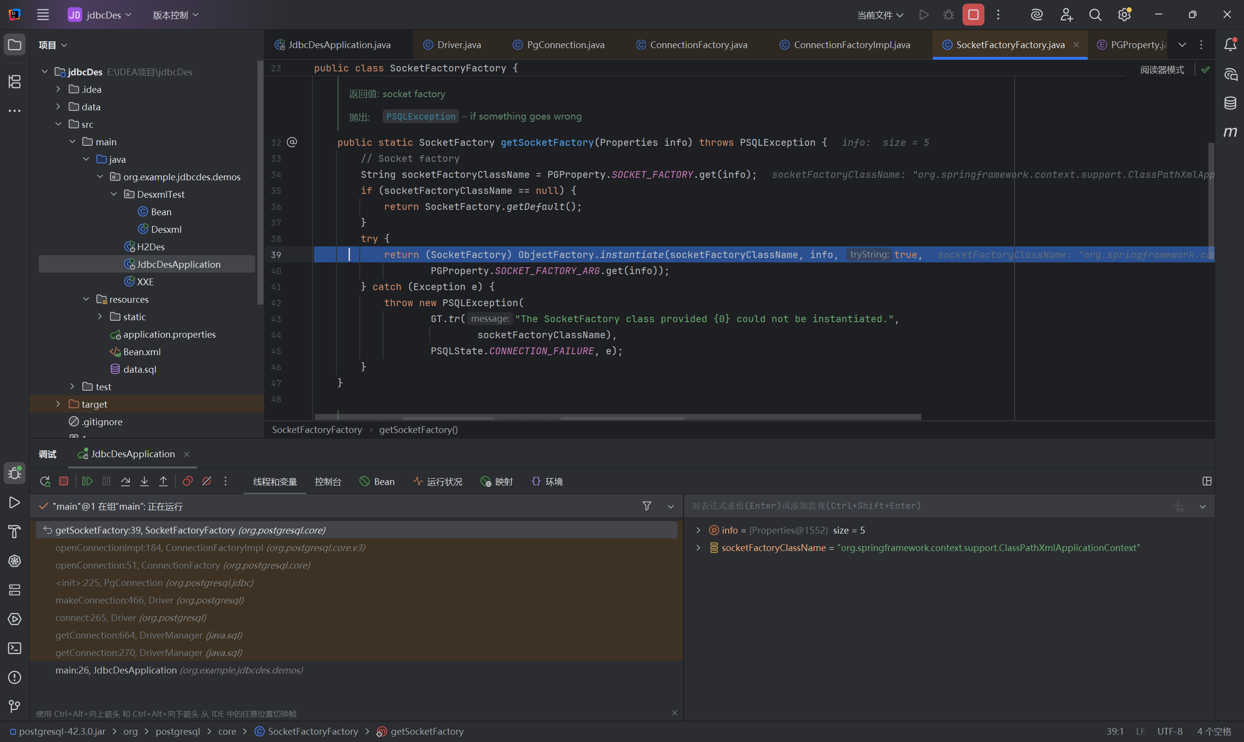Open the 控制台 console tab
Viewport: 1244px width, 742px height.
(328, 482)
